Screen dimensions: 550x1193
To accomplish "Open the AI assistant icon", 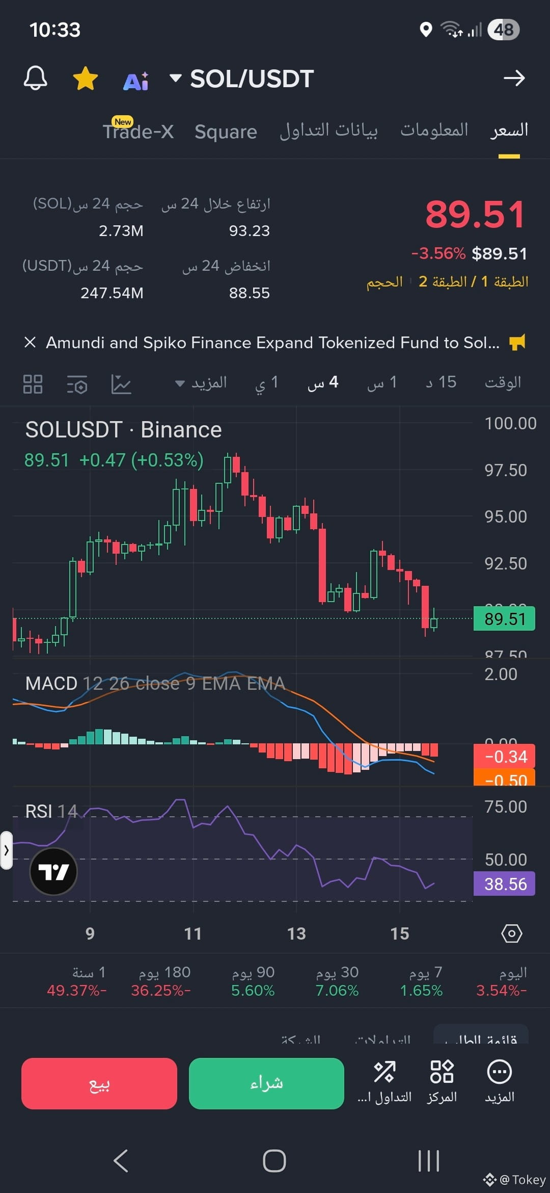I will pyautogui.click(x=136, y=80).
